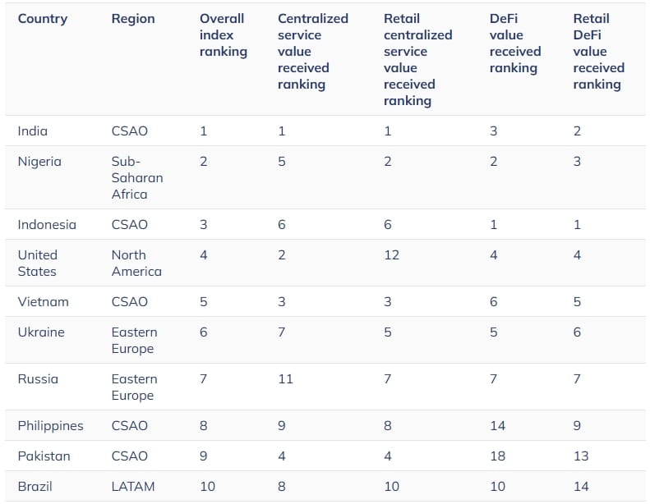This screenshot has height=504, width=650.
Task: Select the Nigeria country cell
Action: pos(39,161)
